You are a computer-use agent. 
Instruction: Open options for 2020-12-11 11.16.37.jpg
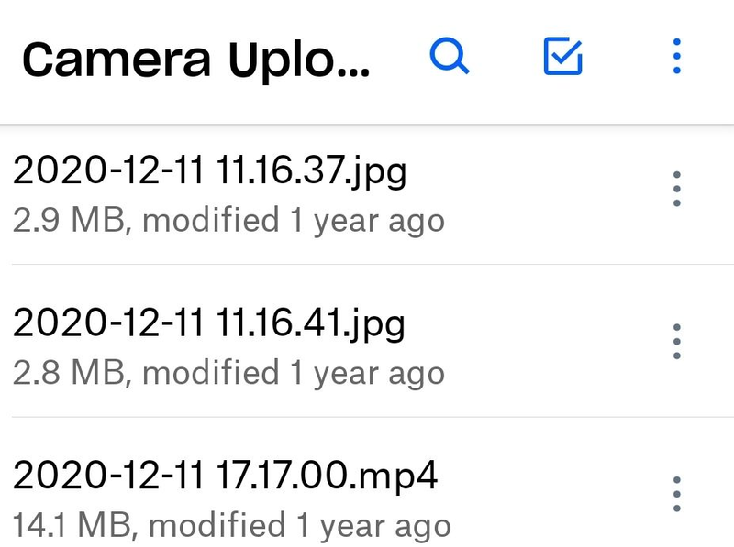click(677, 189)
